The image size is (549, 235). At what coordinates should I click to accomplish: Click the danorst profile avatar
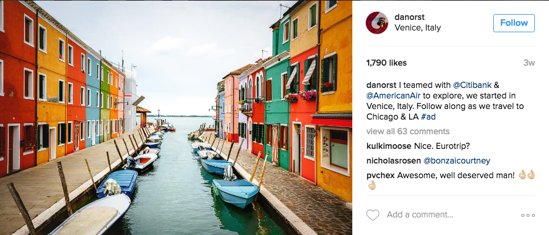click(x=377, y=23)
